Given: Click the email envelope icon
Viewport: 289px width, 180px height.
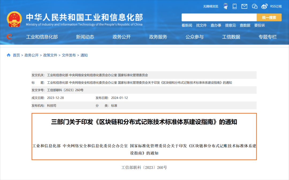Looking at the screenshot, I should 244,6.
